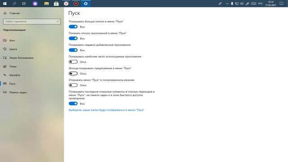
Task: Open the Windows Start button
Action: click(x=4, y=4)
